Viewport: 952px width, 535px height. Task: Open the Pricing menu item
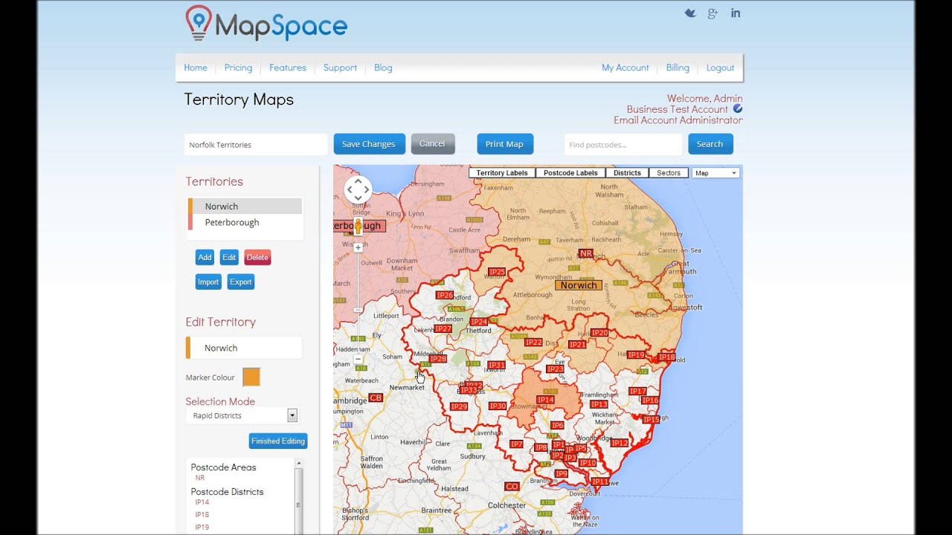pyautogui.click(x=238, y=68)
